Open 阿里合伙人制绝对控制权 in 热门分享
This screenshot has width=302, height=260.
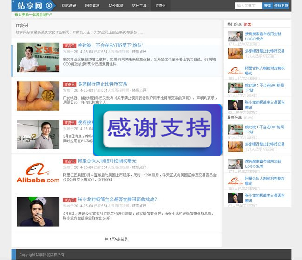265,71
